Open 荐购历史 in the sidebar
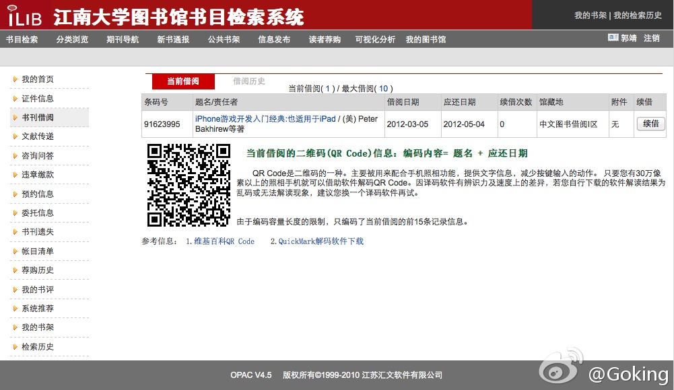 pos(38,270)
